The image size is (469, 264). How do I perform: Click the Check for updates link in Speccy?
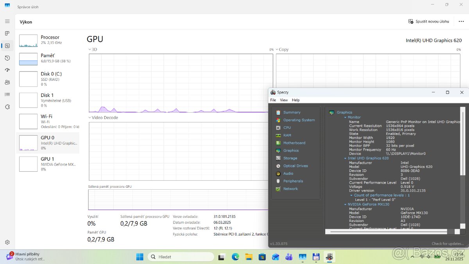[x=448, y=243]
